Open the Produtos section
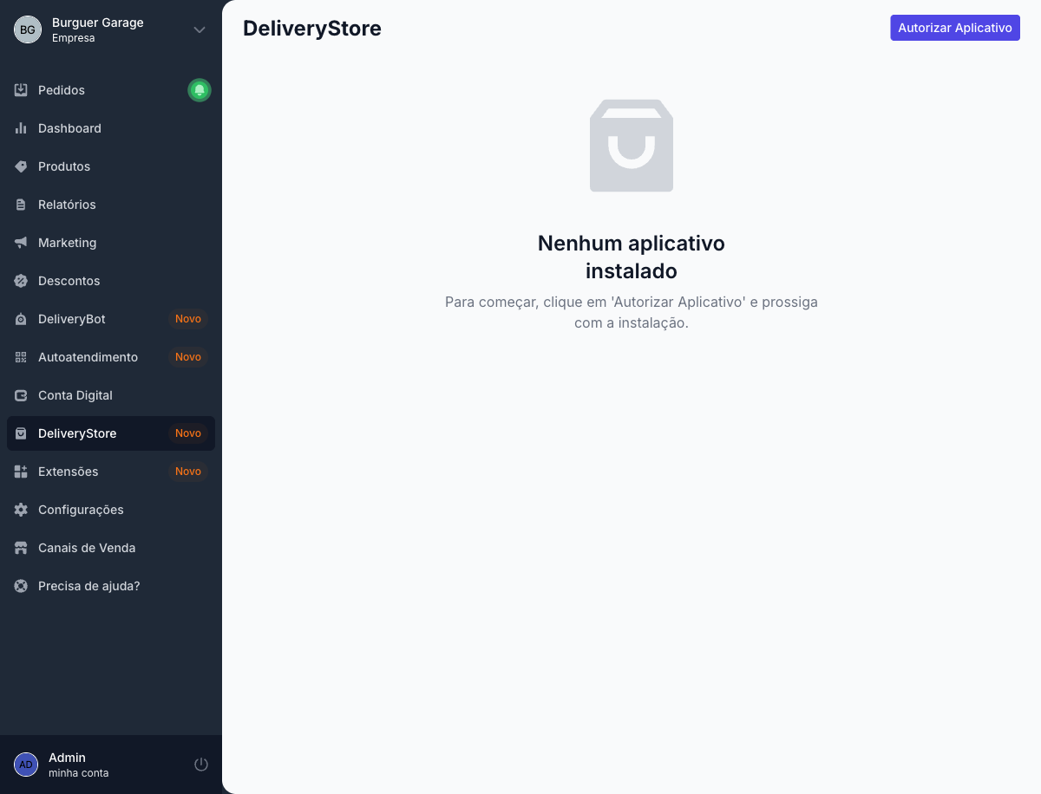 coord(111,166)
